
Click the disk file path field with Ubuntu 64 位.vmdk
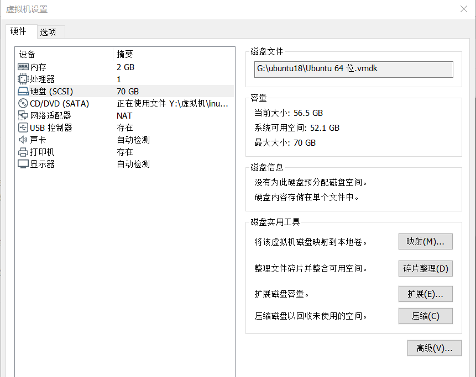pos(354,70)
